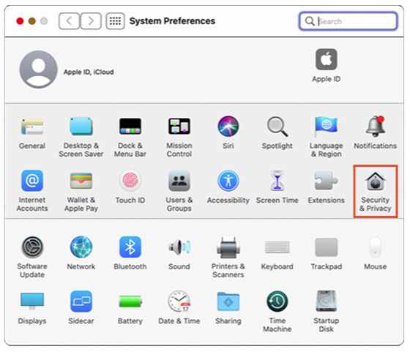
Task: Click the user account avatar picture
Action: (x=38, y=70)
